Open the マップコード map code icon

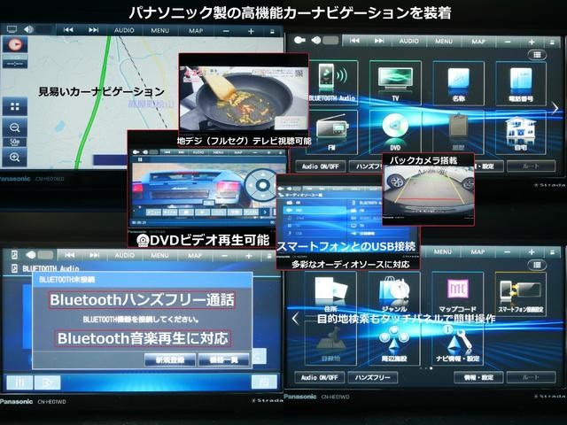[458, 294]
